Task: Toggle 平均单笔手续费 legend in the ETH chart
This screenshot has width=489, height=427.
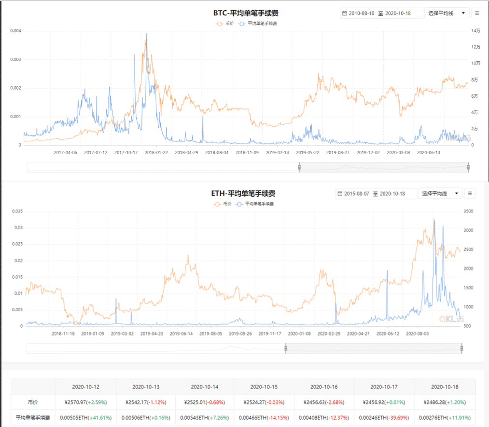Action: click(255, 204)
